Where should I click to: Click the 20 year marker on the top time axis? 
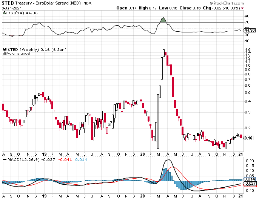tap(142, 155)
